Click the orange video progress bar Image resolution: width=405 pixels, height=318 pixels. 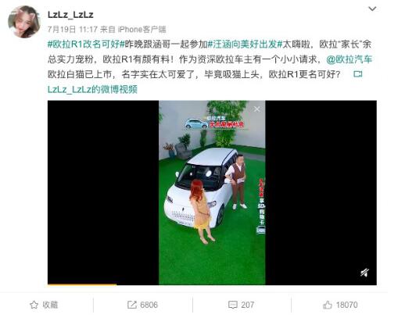[82, 284]
